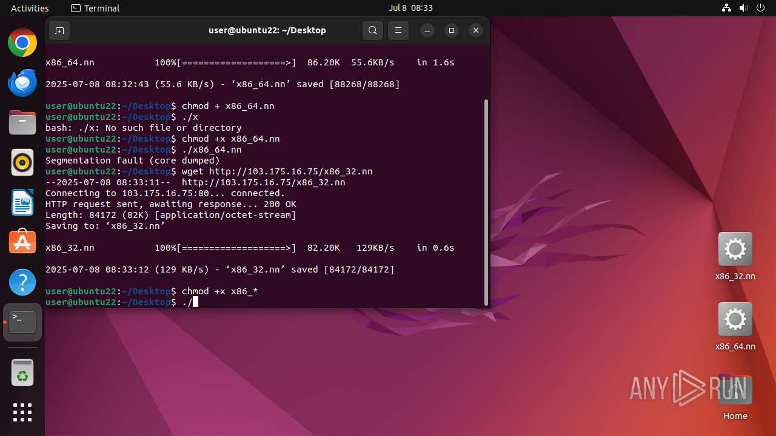Image resolution: width=776 pixels, height=436 pixels.
Task: Open LibreOffice Writer from the dock
Action: pyautogui.click(x=22, y=203)
